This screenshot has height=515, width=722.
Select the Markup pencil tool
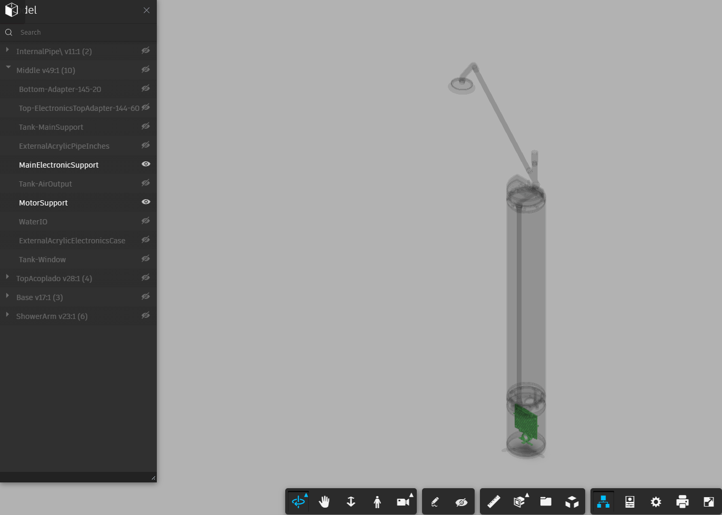click(x=435, y=502)
